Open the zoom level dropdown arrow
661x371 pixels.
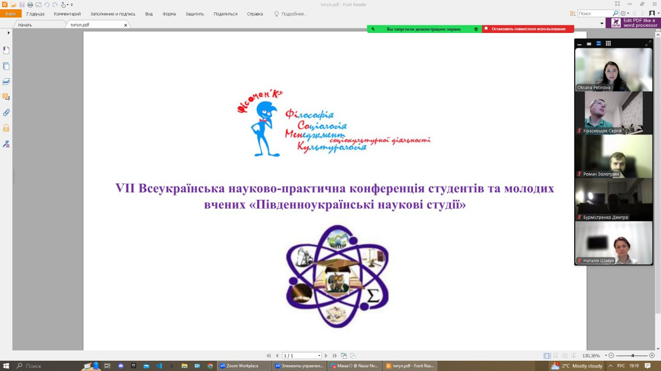[x=606, y=356]
